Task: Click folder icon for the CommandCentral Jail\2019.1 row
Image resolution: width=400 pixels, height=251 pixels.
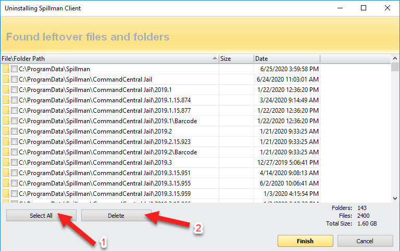Action: coord(6,90)
